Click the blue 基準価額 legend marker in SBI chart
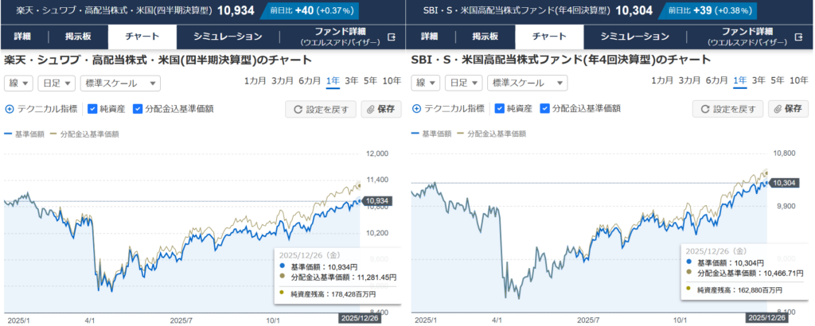The image size is (815, 326). coord(415,134)
